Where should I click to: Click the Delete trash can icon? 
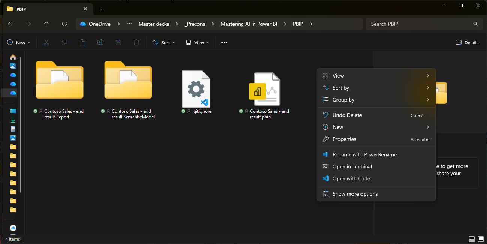pos(136,43)
